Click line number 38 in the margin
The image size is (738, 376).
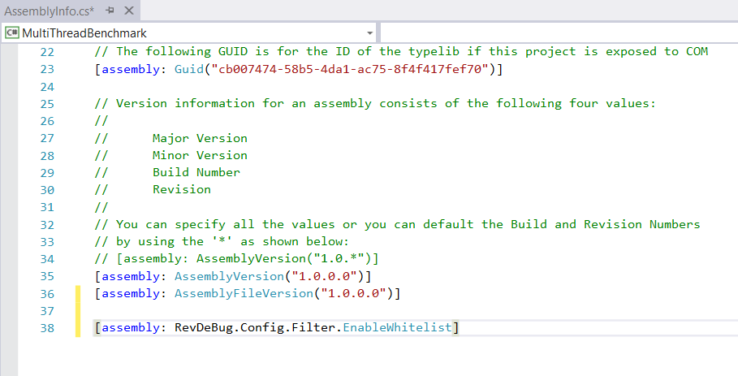[x=47, y=328]
